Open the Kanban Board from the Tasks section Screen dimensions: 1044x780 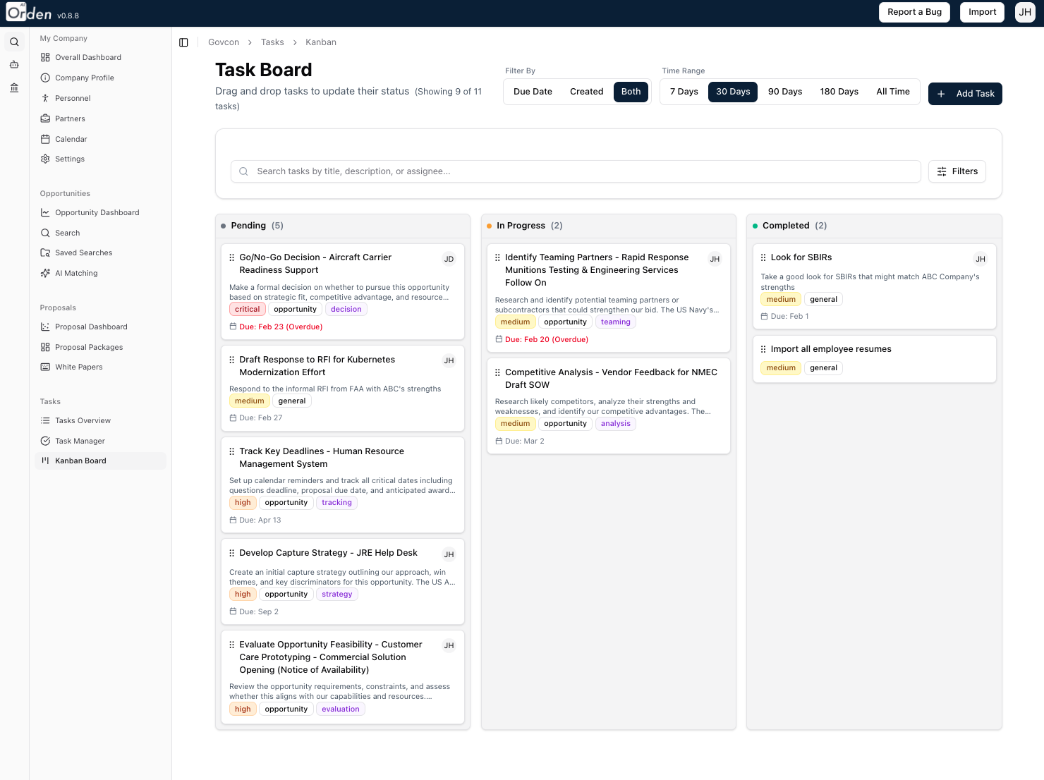click(x=80, y=461)
